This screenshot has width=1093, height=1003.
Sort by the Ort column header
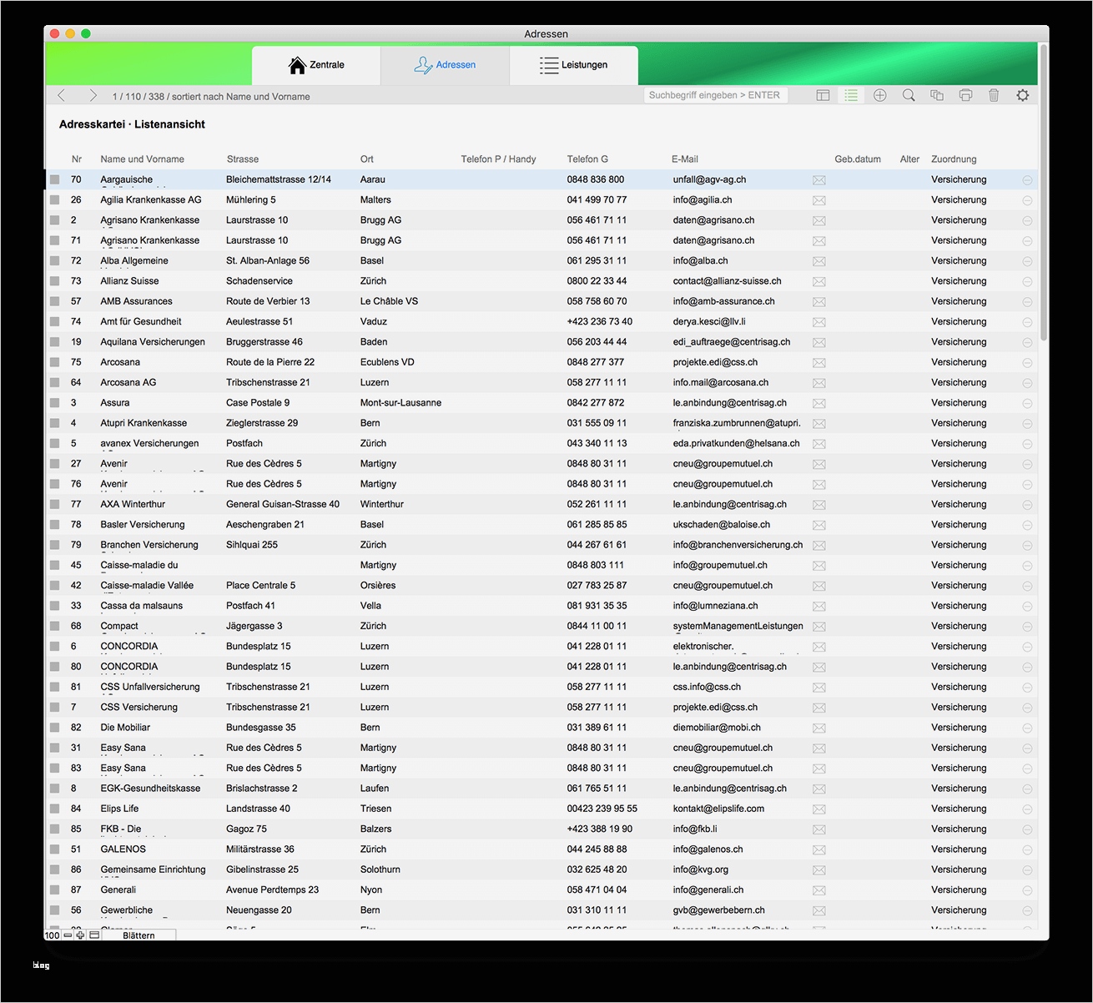[x=367, y=159]
